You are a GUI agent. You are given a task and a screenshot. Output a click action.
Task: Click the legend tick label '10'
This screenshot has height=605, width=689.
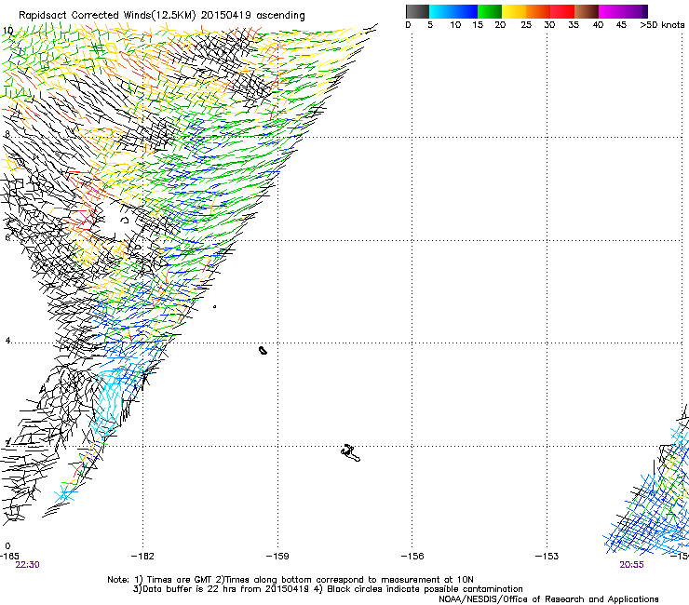pyautogui.click(x=455, y=25)
